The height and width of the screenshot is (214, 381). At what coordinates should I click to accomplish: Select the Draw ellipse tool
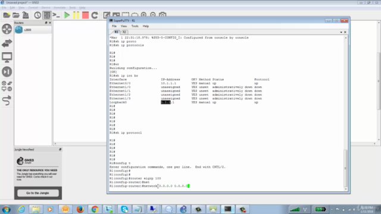[x=135, y=15]
